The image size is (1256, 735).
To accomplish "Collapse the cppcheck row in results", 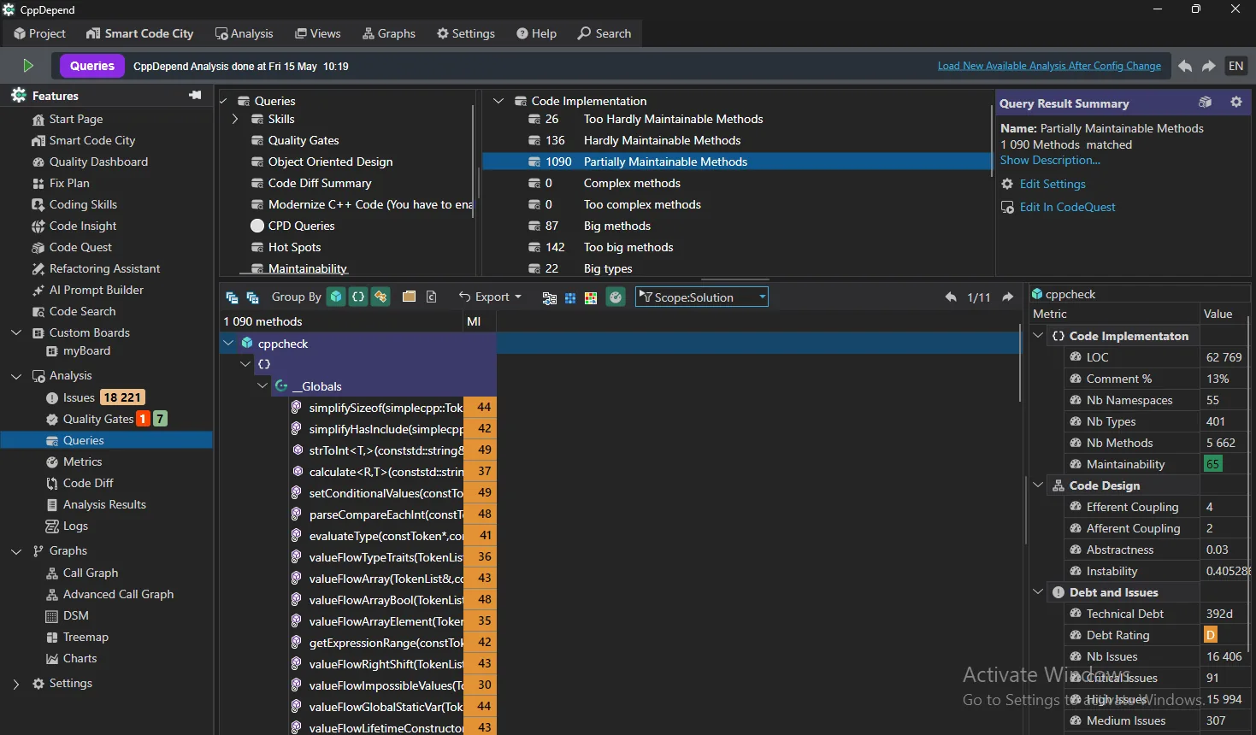I will (228, 344).
